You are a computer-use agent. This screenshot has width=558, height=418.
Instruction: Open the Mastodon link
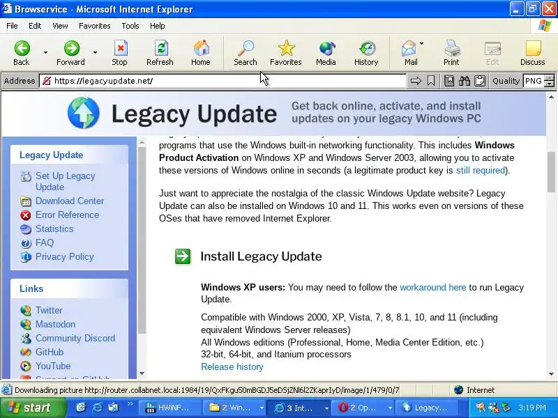[x=56, y=324]
